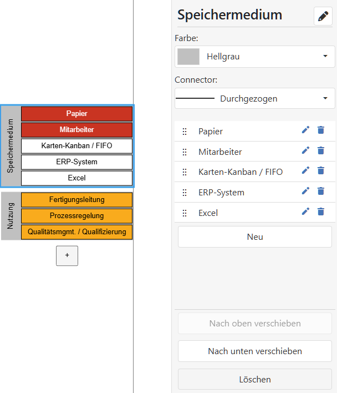The width and height of the screenshot is (337, 393).
Task: Select the Fertigungsleitung orange box
Action: point(77,200)
